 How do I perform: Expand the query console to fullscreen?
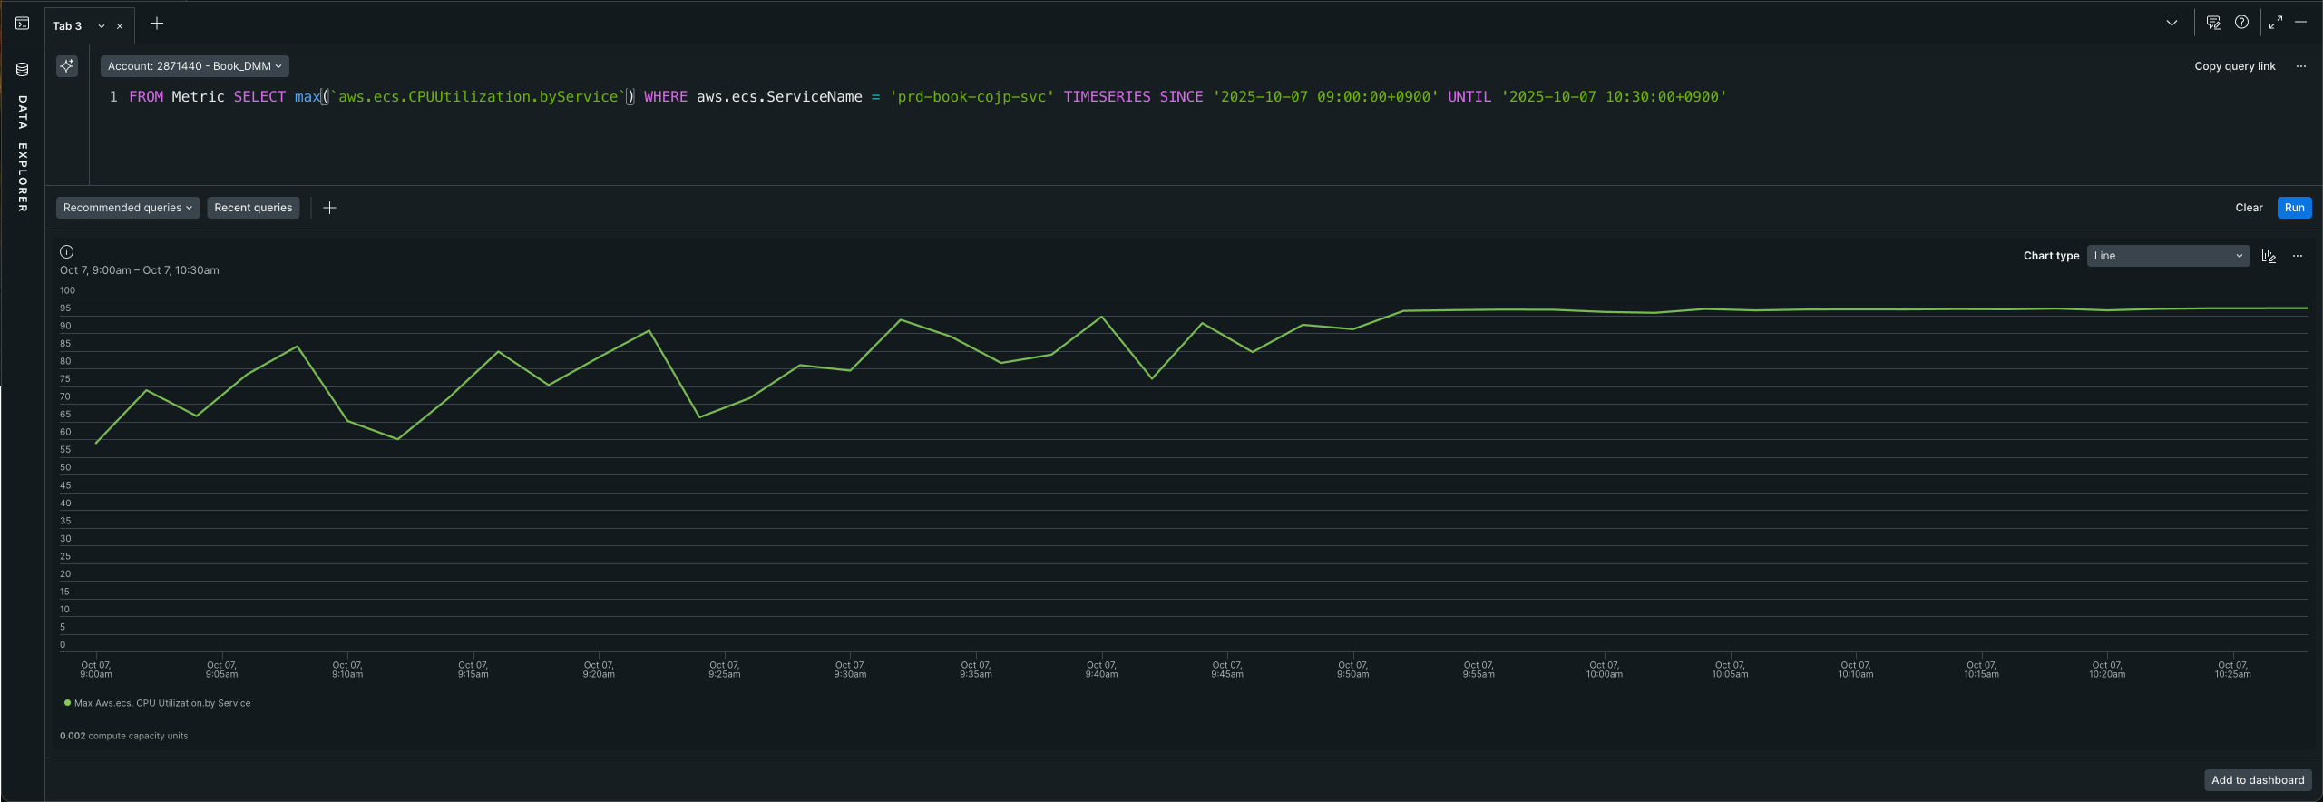coord(2275,23)
